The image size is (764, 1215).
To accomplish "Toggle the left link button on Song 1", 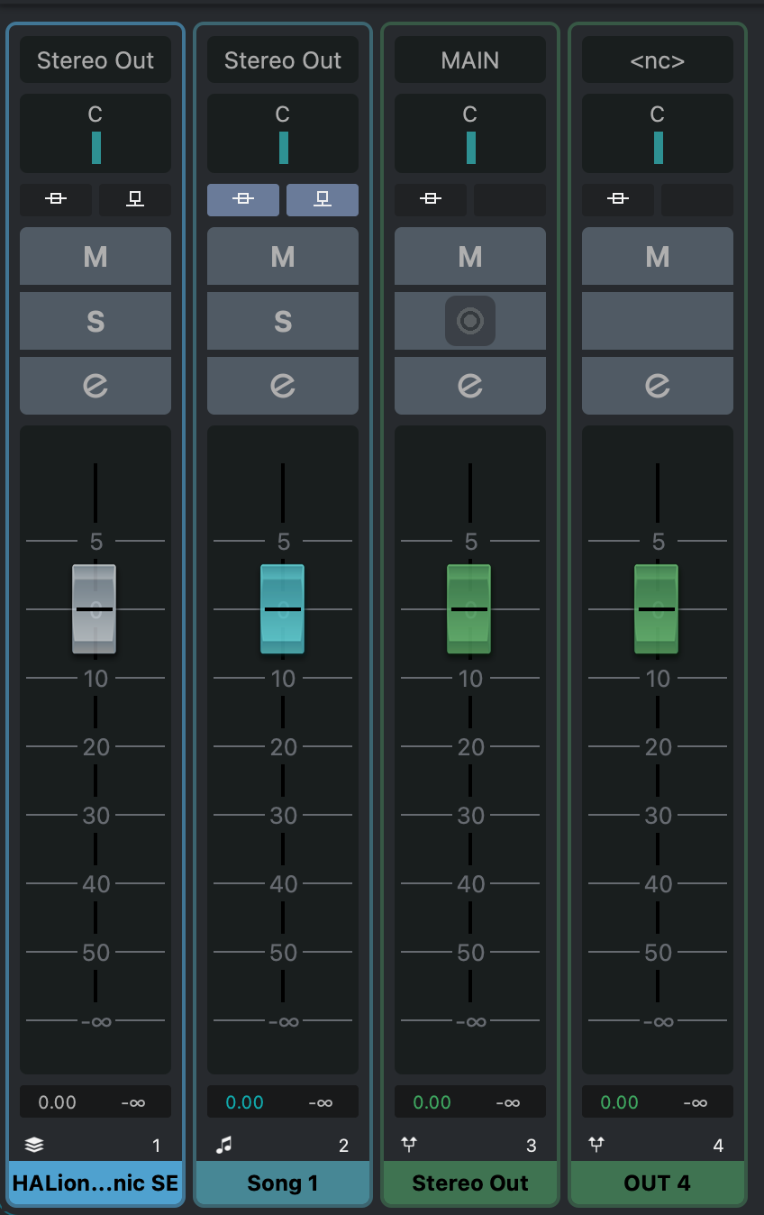I will [x=243, y=199].
